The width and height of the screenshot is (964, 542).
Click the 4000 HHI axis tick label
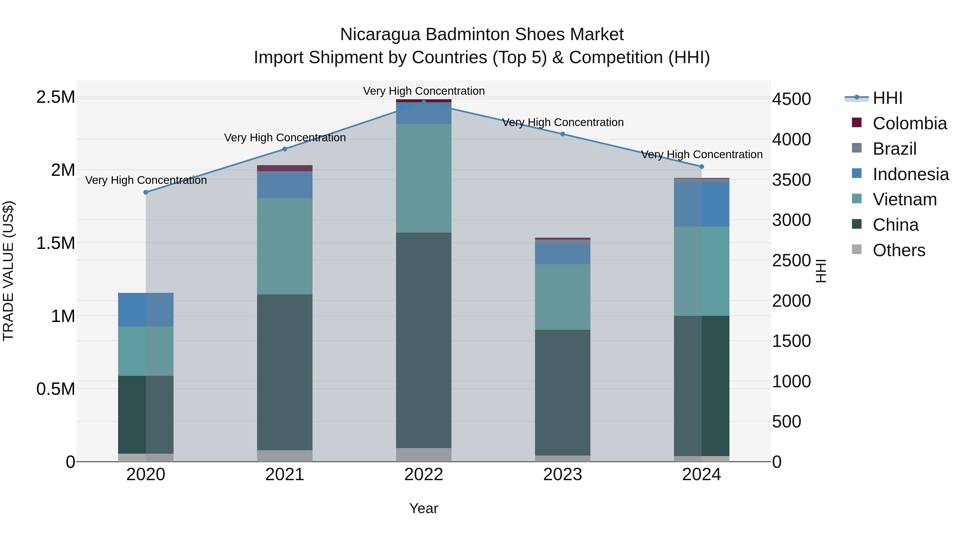click(x=792, y=139)
